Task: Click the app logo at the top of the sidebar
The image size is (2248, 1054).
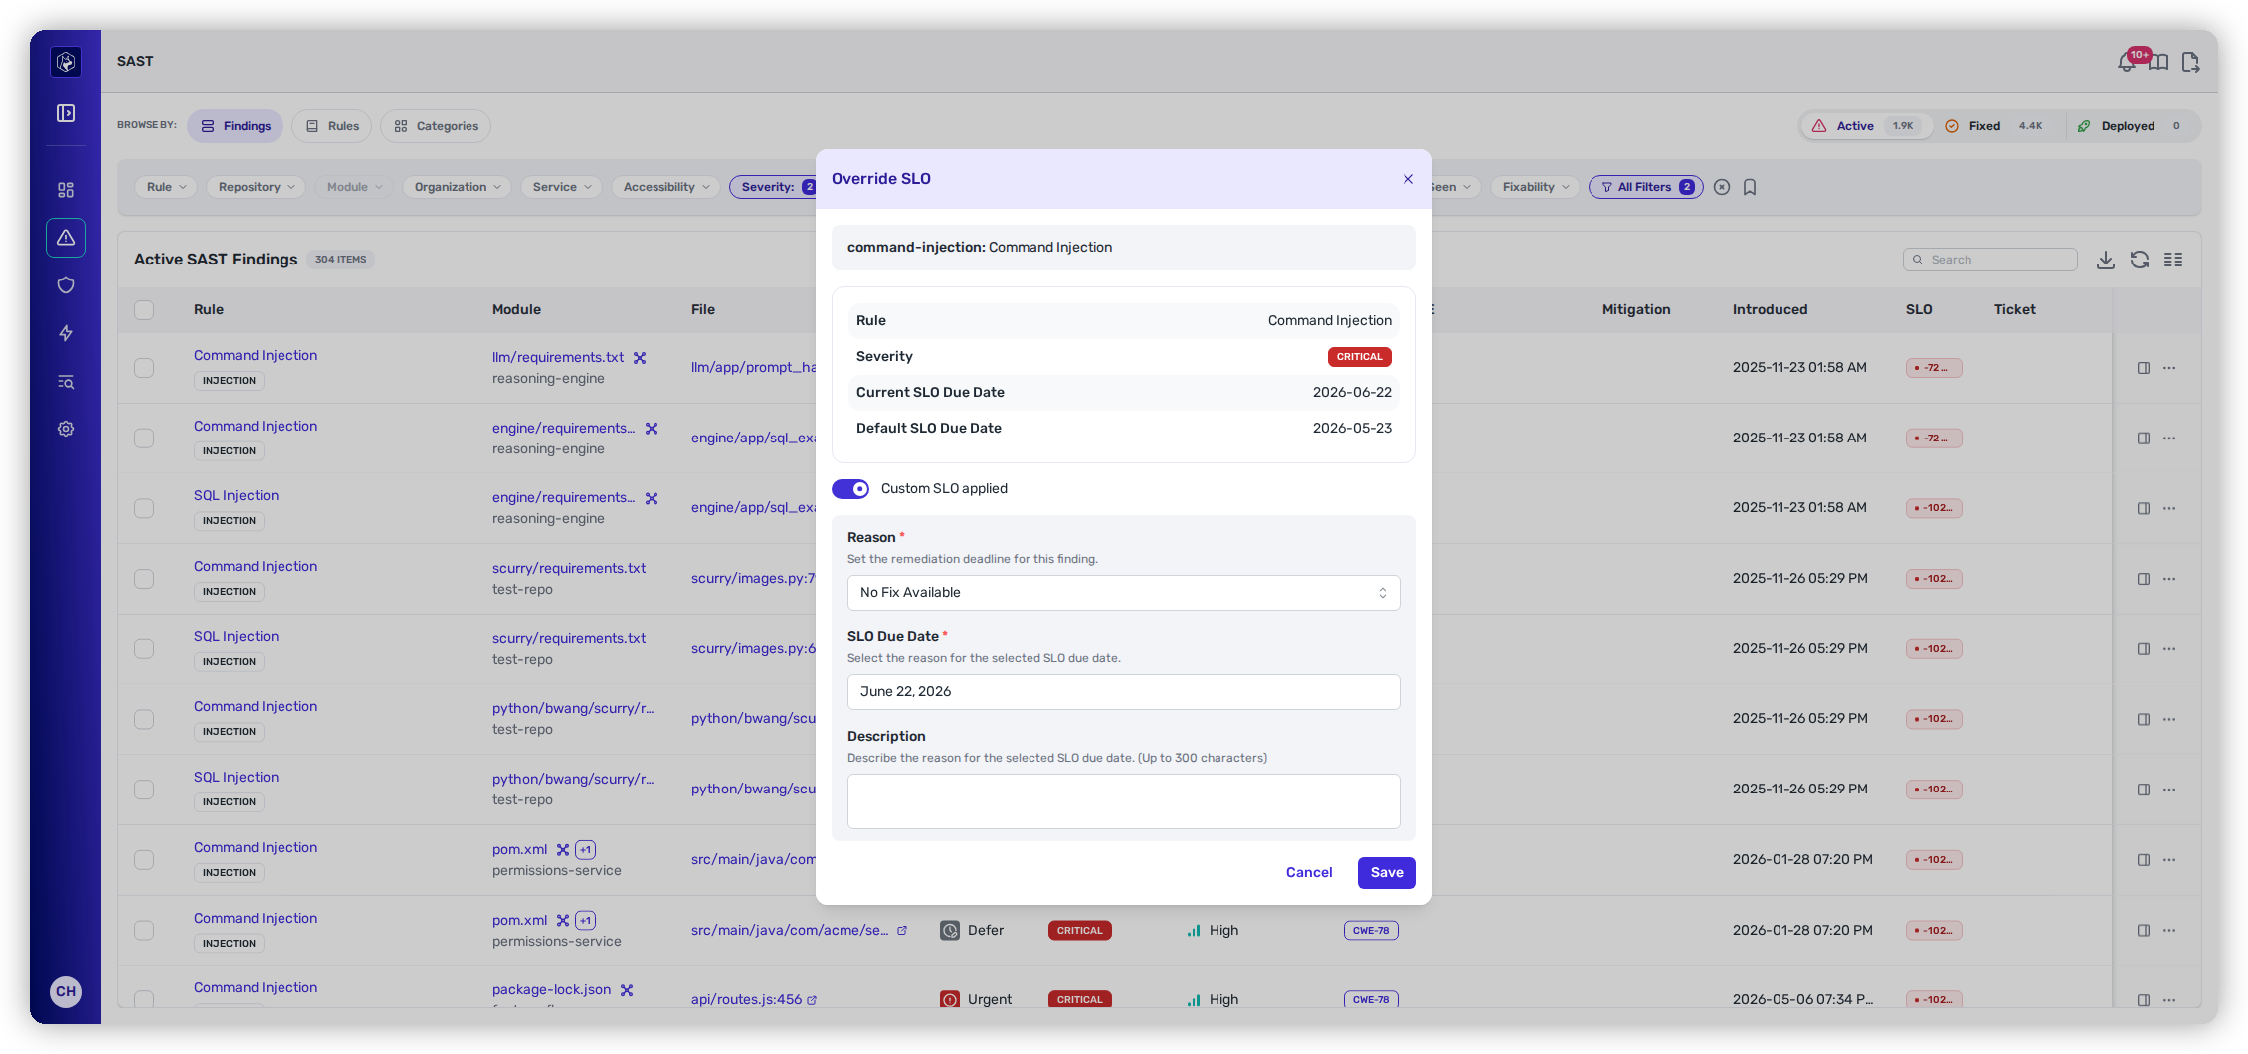Action: pos(66,62)
